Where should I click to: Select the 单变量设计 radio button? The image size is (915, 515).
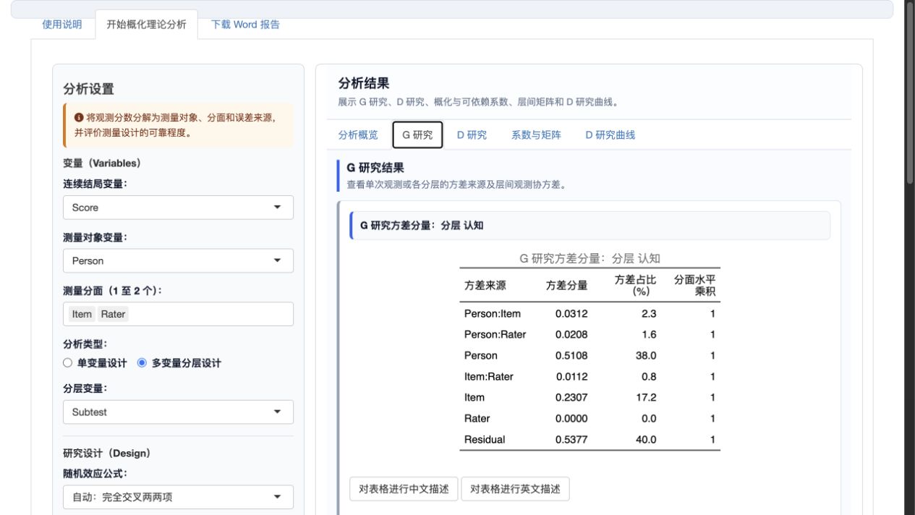pyautogui.click(x=68, y=363)
